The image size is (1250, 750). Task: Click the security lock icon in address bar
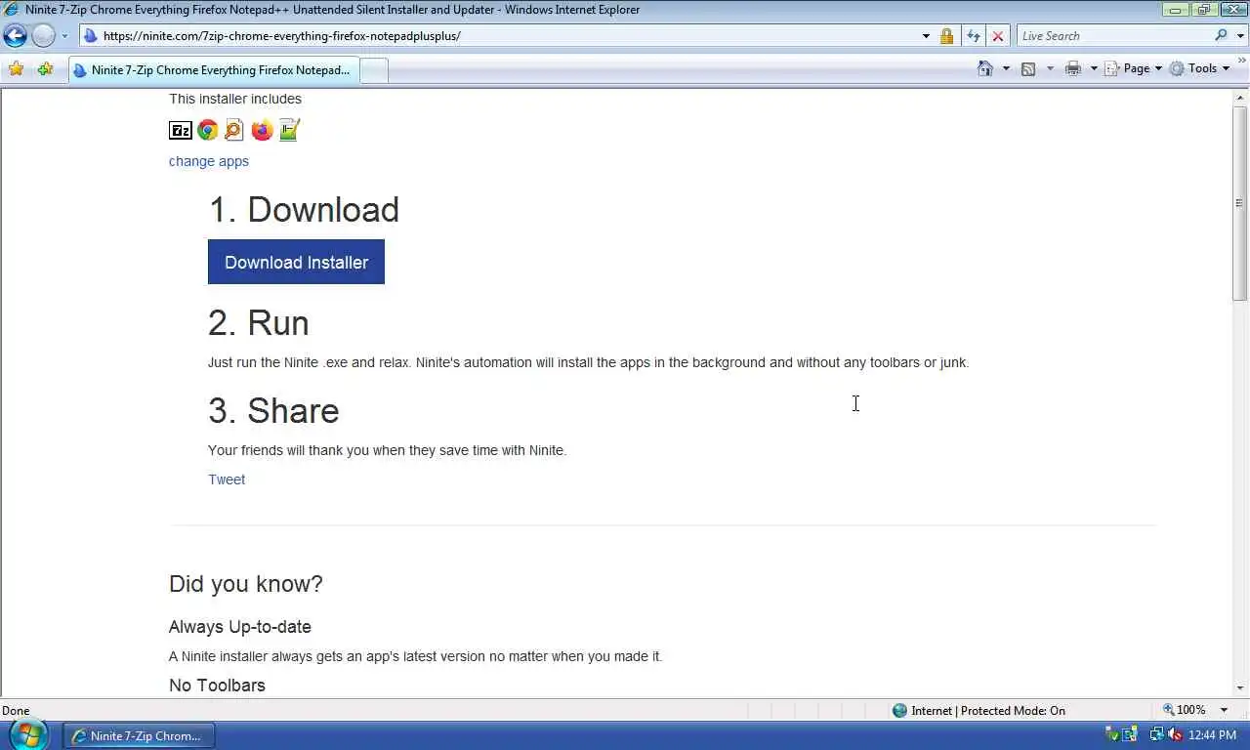(x=946, y=36)
